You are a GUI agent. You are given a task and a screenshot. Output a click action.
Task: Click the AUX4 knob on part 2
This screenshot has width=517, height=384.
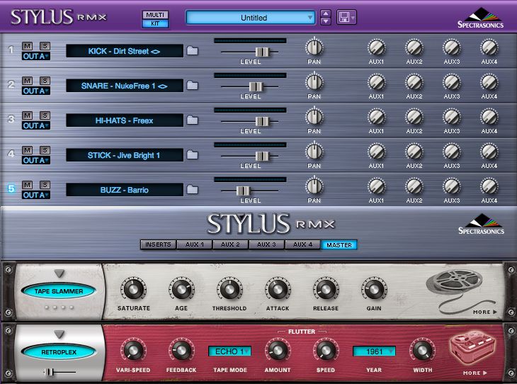489,82
